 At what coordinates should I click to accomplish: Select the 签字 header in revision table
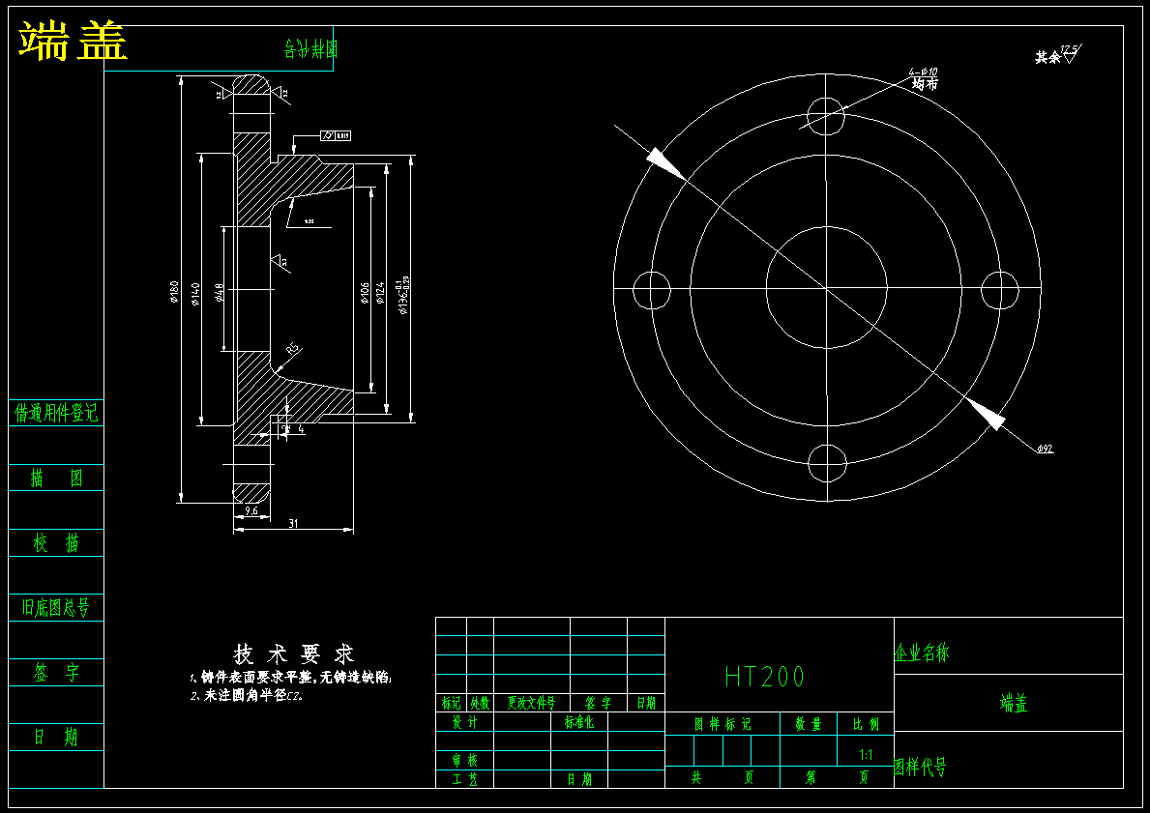[x=599, y=703]
